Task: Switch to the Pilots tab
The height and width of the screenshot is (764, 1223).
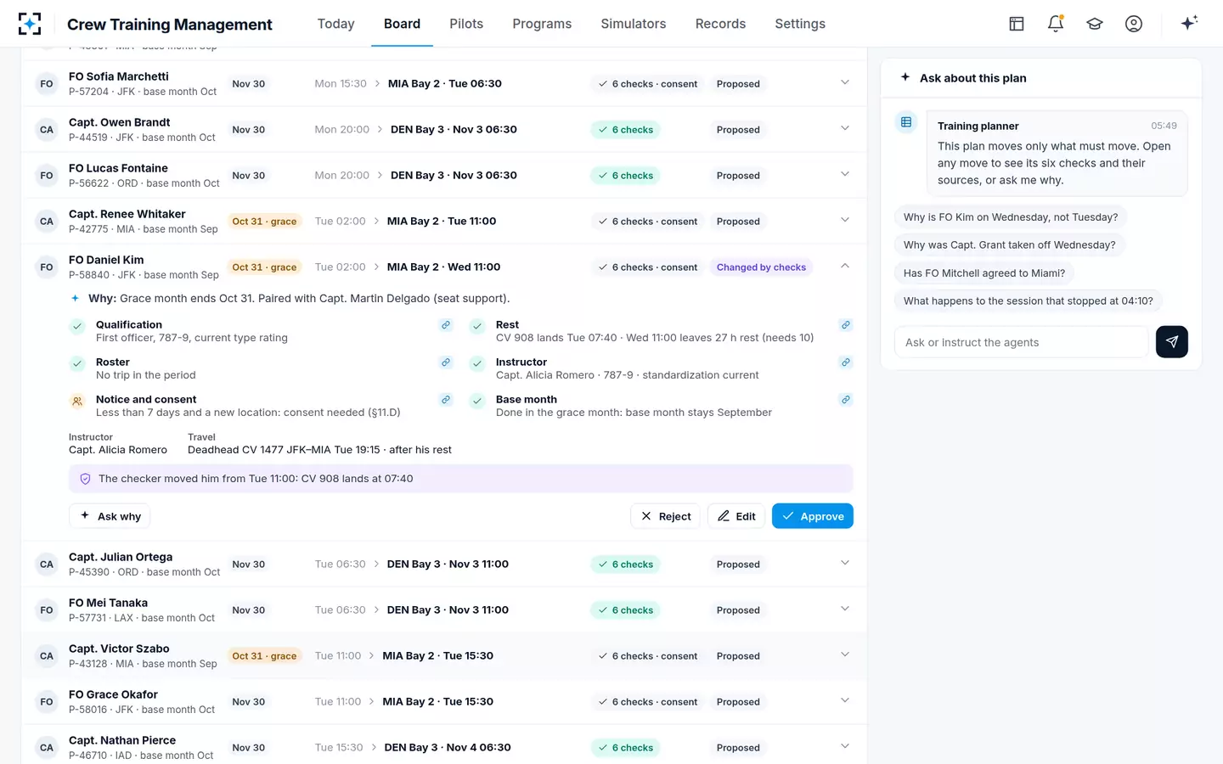Action: click(x=466, y=24)
